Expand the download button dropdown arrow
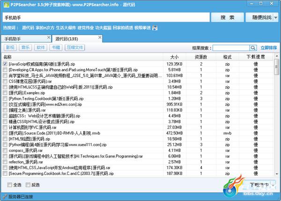 274,185
